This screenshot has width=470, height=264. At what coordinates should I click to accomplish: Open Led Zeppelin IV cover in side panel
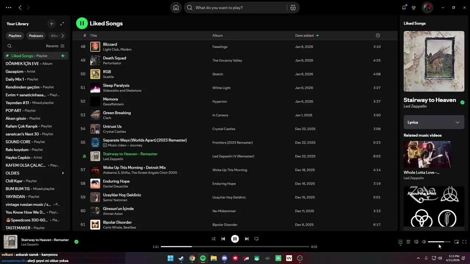point(434,61)
